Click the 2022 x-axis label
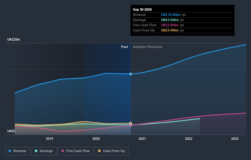 pos(189,139)
